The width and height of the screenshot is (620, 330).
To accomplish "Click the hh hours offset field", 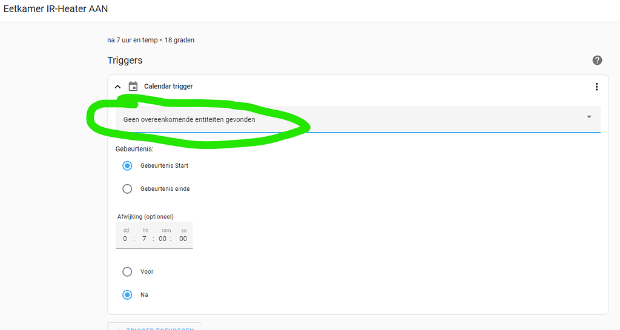I will tap(145, 239).
